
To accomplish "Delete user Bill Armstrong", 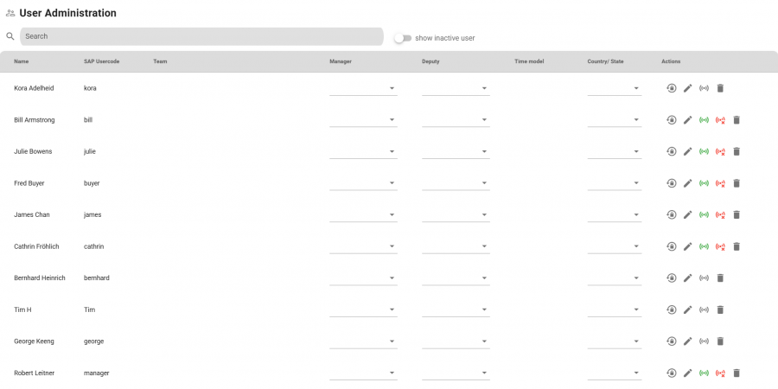I will (x=737, y=120).
